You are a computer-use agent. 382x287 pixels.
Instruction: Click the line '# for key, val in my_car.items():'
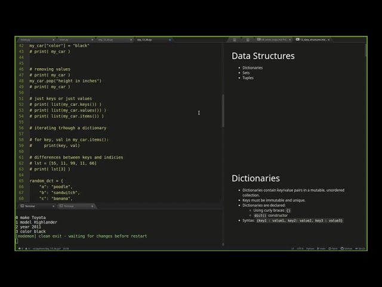[x=69, y=139]
